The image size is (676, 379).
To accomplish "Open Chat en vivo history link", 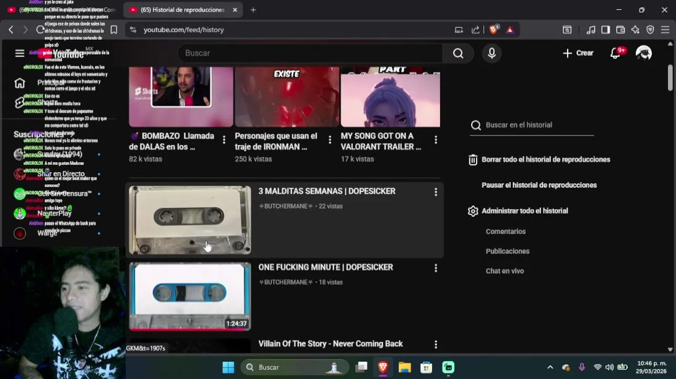I will click(x=505, y=271).
